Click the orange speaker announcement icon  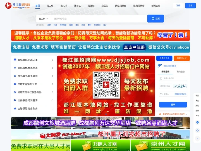point(160,114)
